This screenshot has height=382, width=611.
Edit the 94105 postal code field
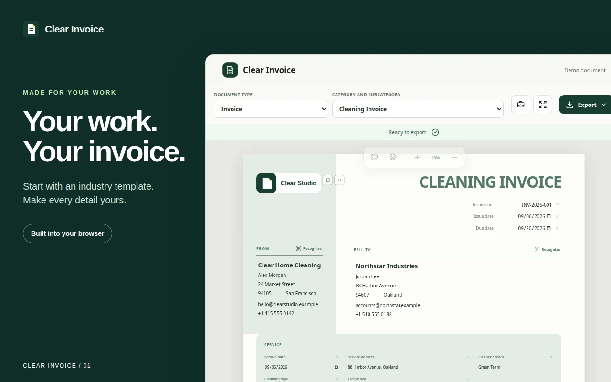tap(265, 293)
